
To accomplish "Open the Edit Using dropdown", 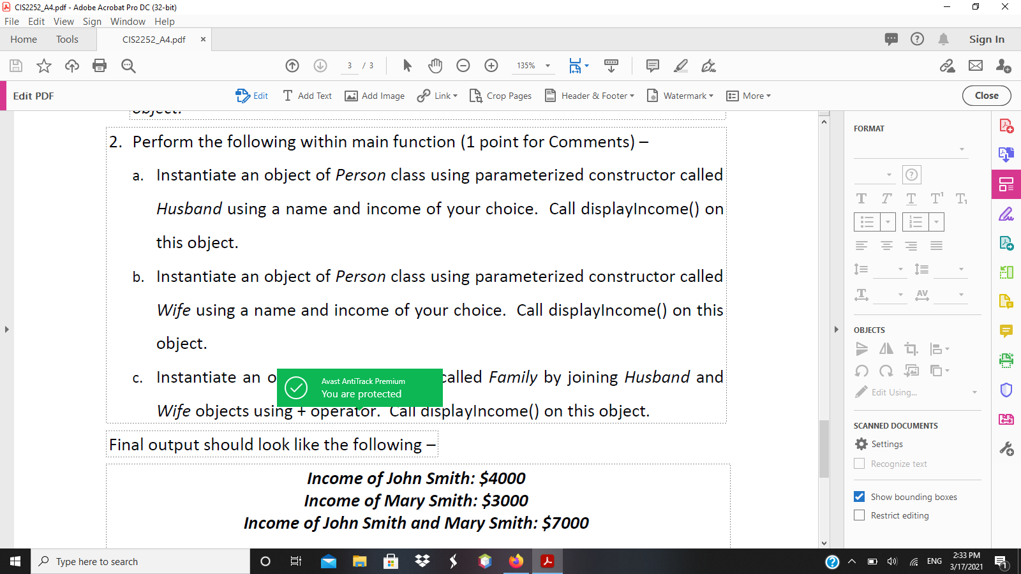I will [x=974, y=392].
